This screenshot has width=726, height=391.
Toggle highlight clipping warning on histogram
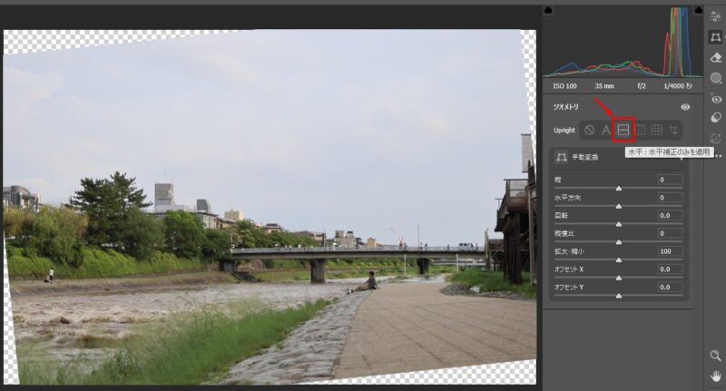pos(697,10)
